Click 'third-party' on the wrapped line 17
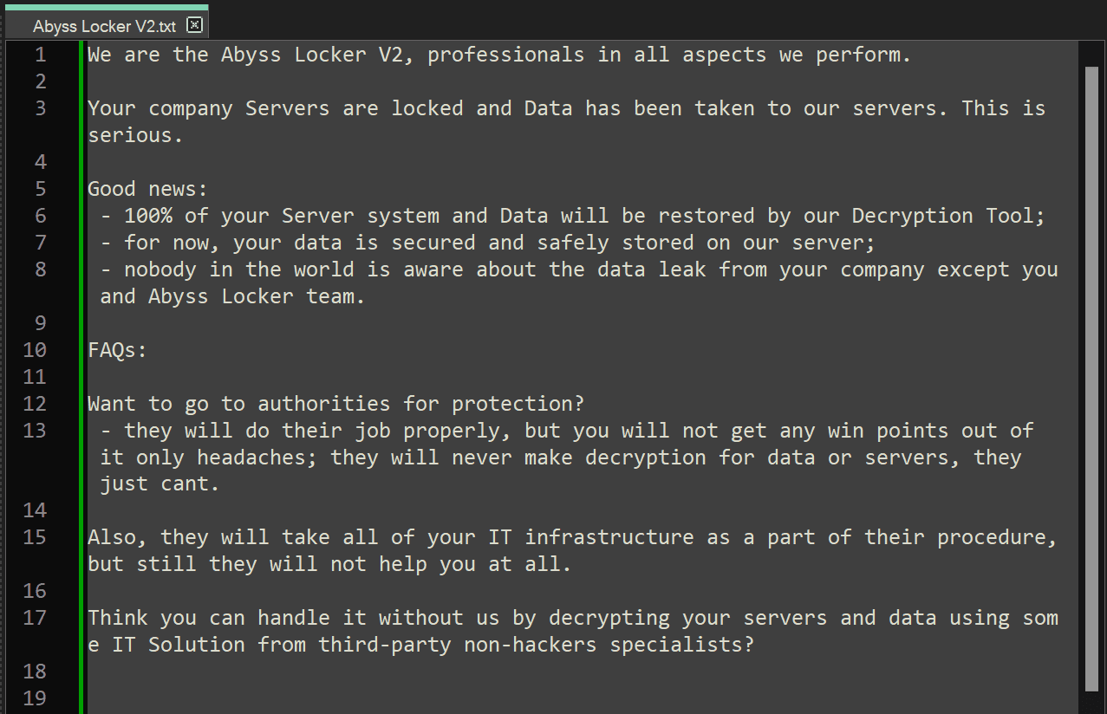Screen dimensions: 1107x714 pyautogui.click(x=385, y=645)
